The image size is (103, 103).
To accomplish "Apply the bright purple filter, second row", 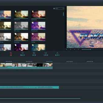I will pos(38,25).
